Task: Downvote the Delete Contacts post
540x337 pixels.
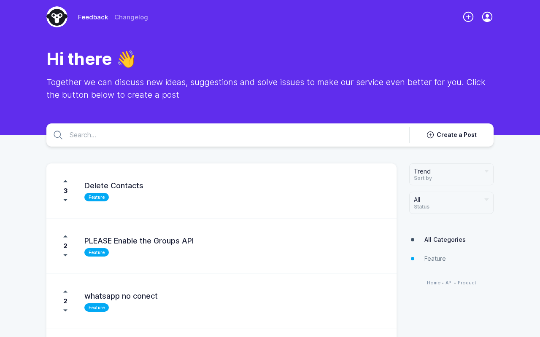Action: click(x=65, y=200)
